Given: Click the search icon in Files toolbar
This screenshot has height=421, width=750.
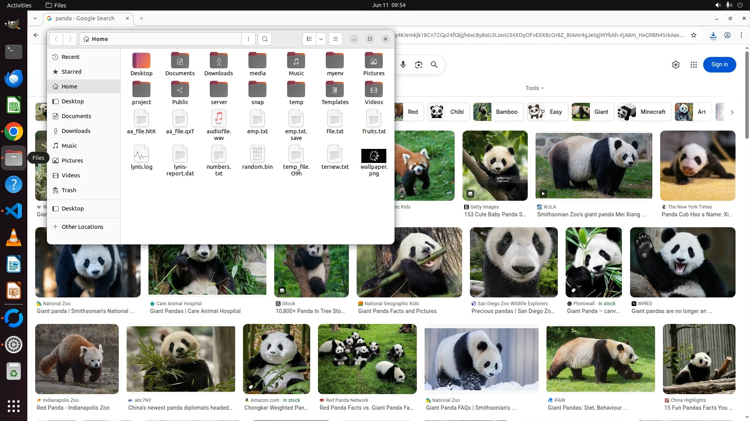Looking at the screenshot, I should [265, 39].
